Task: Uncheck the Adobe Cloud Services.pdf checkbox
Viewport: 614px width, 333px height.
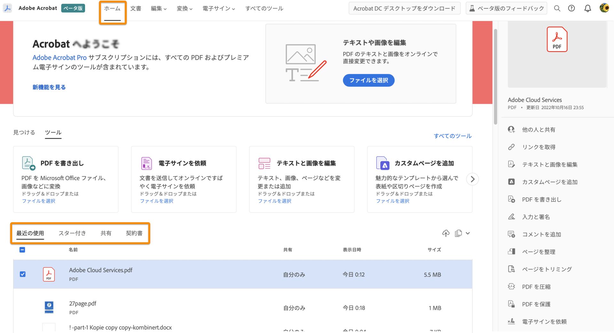Action: pyautogui.click(x=22, y=274)
